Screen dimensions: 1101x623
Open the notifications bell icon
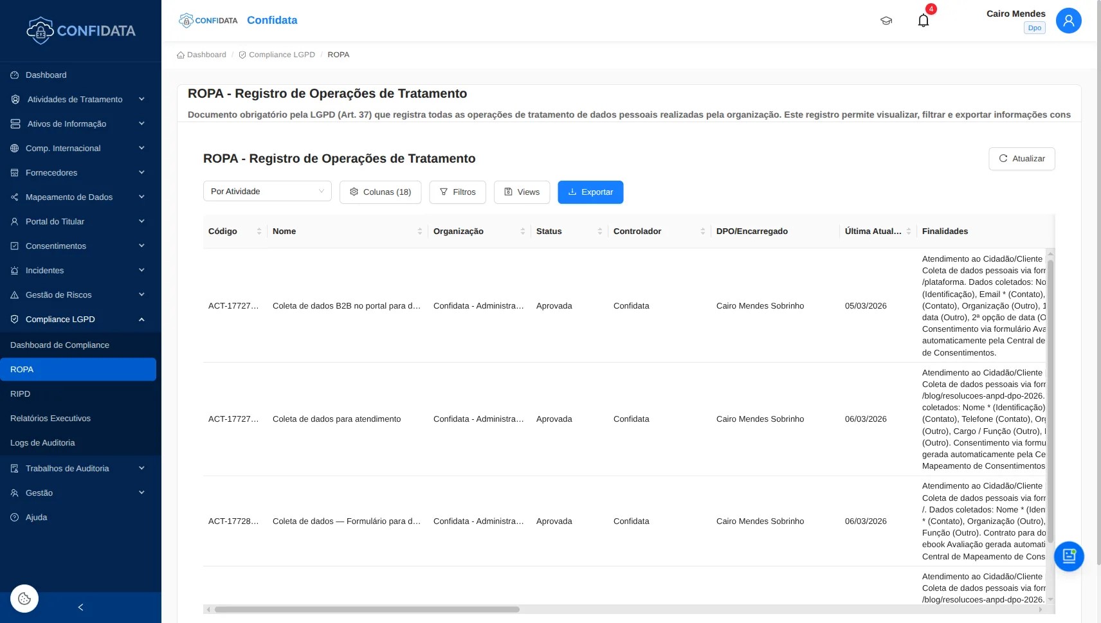(x=923, y=21)
